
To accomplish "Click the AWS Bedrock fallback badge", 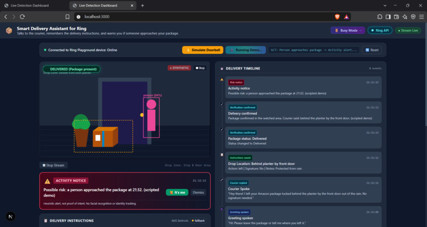I will coord(198,221).
